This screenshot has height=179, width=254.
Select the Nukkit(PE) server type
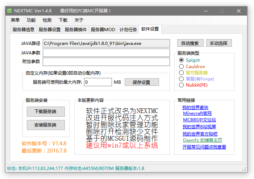pos(193,85)
